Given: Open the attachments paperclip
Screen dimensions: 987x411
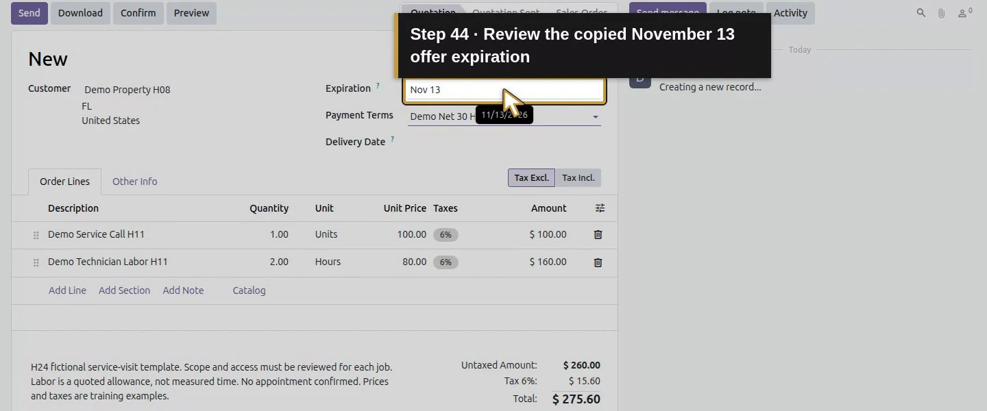Looking at the screenshot, I should click(942, 13).
